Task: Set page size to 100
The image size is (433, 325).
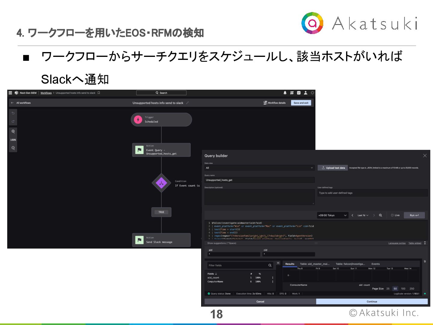Action: [x=403, y=289]
